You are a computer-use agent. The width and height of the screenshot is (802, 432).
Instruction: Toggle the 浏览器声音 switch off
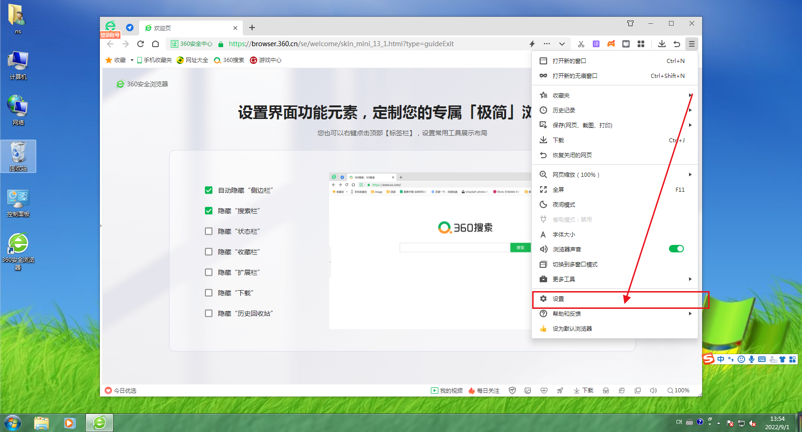[676, 249]
